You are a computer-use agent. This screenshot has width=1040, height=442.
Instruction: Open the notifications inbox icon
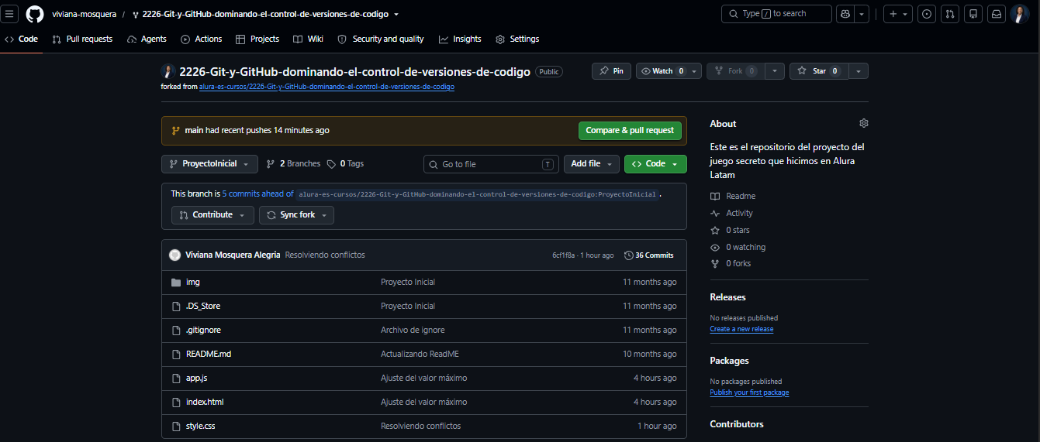click(x=997, y=14)
